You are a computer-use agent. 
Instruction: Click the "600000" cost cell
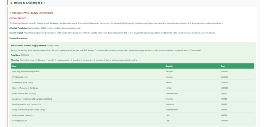[x=224, y=99]
